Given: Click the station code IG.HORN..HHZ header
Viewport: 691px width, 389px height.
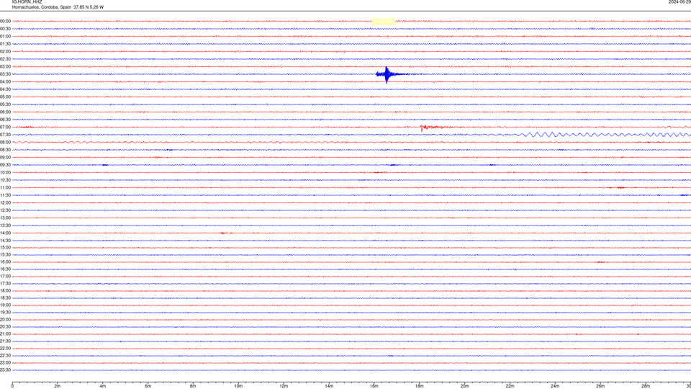Looking at the screenshot, I should pos(27,1).
